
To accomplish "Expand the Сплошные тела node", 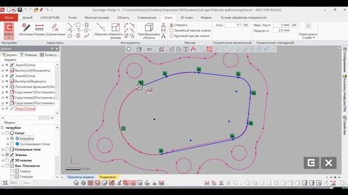I will pos(3,149).
